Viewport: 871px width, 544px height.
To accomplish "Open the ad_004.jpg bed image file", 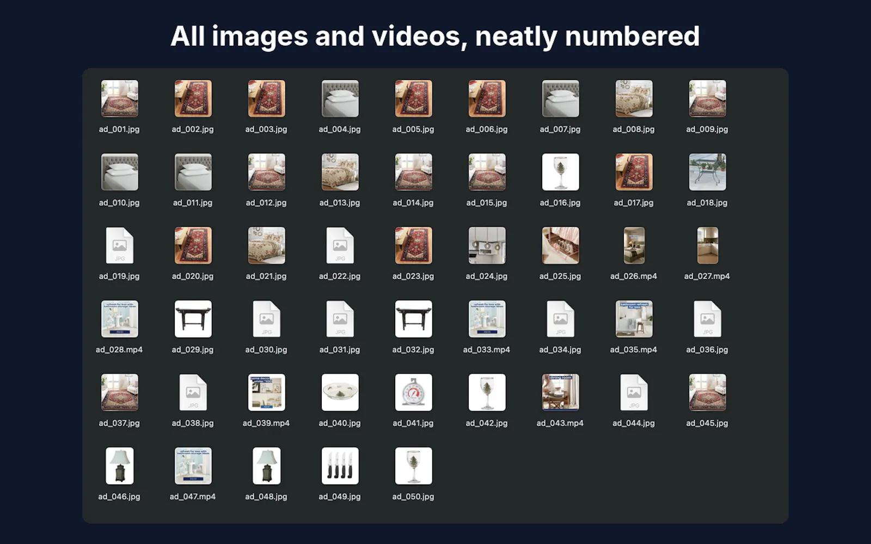I will pyautogui.click(x=340, y=98).
